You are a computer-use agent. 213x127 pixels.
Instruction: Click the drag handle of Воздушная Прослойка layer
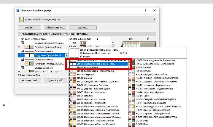coord(19,55)
